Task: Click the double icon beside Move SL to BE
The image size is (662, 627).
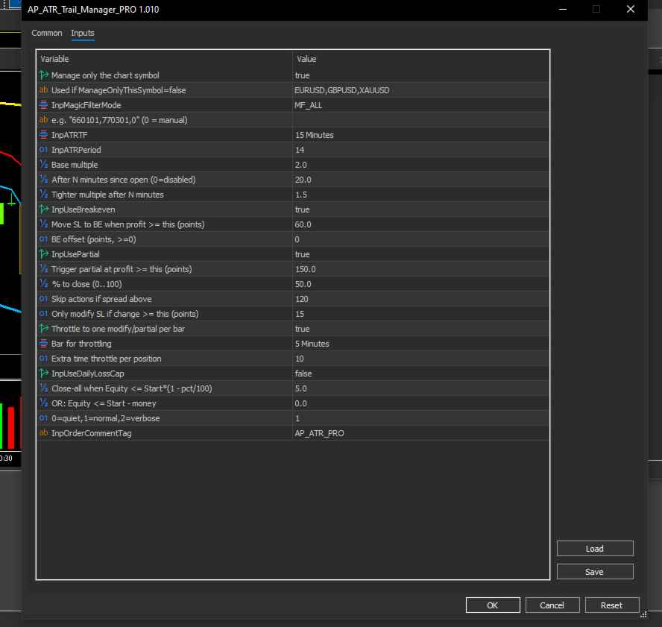Action: point(43,224)
